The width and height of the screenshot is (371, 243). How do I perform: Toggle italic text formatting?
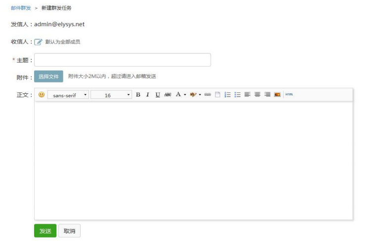pyautogui.click(x=147, y=95)
